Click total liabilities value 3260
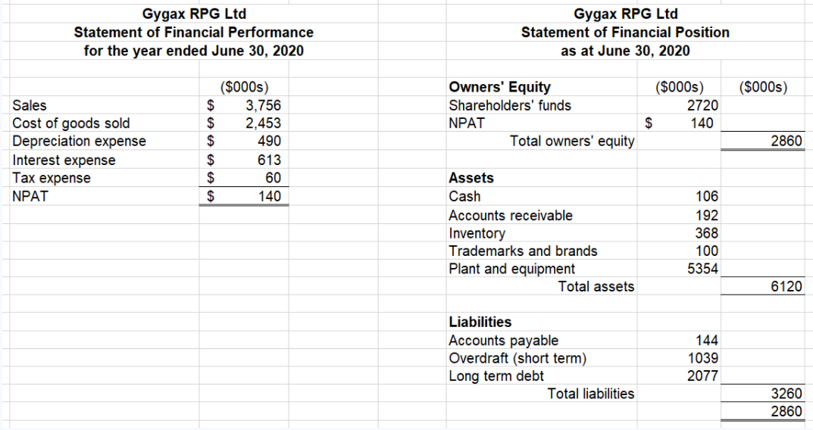Screen dimensions: 813x430 point(786,394)
